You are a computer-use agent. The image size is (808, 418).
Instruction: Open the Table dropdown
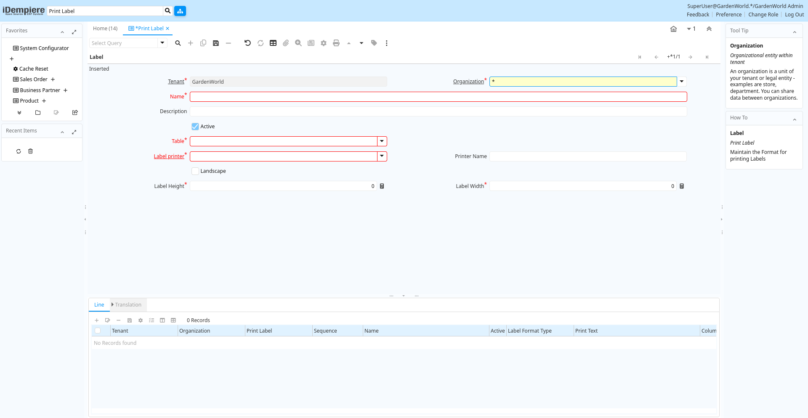click(x=382, y=141)
